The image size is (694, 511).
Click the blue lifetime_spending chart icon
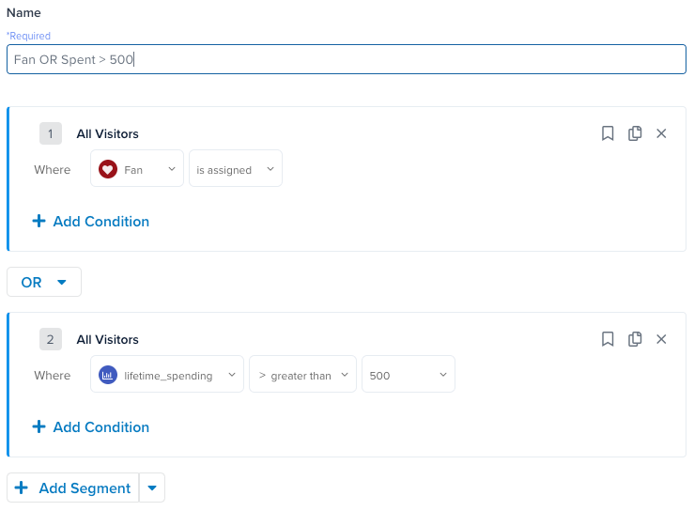tap(108, 376)
